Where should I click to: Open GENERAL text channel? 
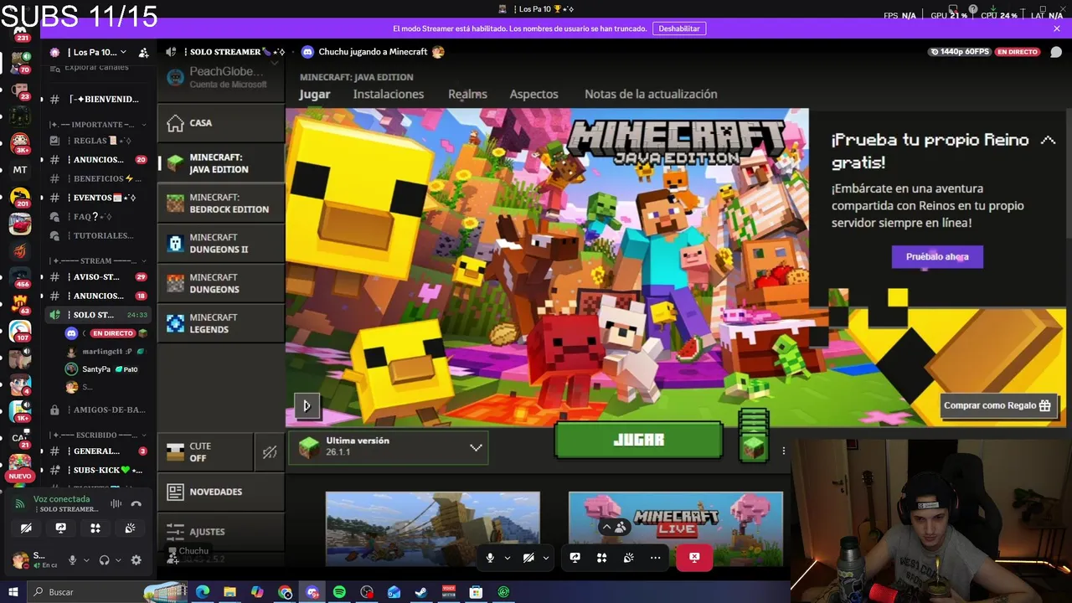coord(99,451)
